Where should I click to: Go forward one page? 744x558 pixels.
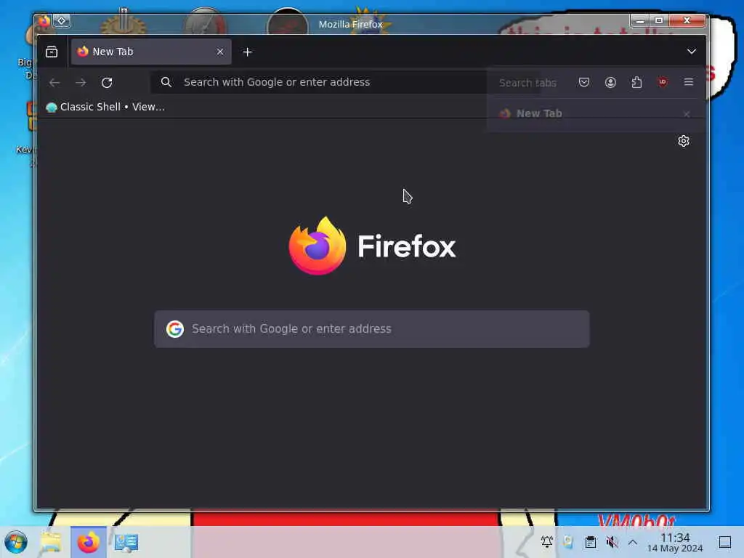[x=81, y=83]
